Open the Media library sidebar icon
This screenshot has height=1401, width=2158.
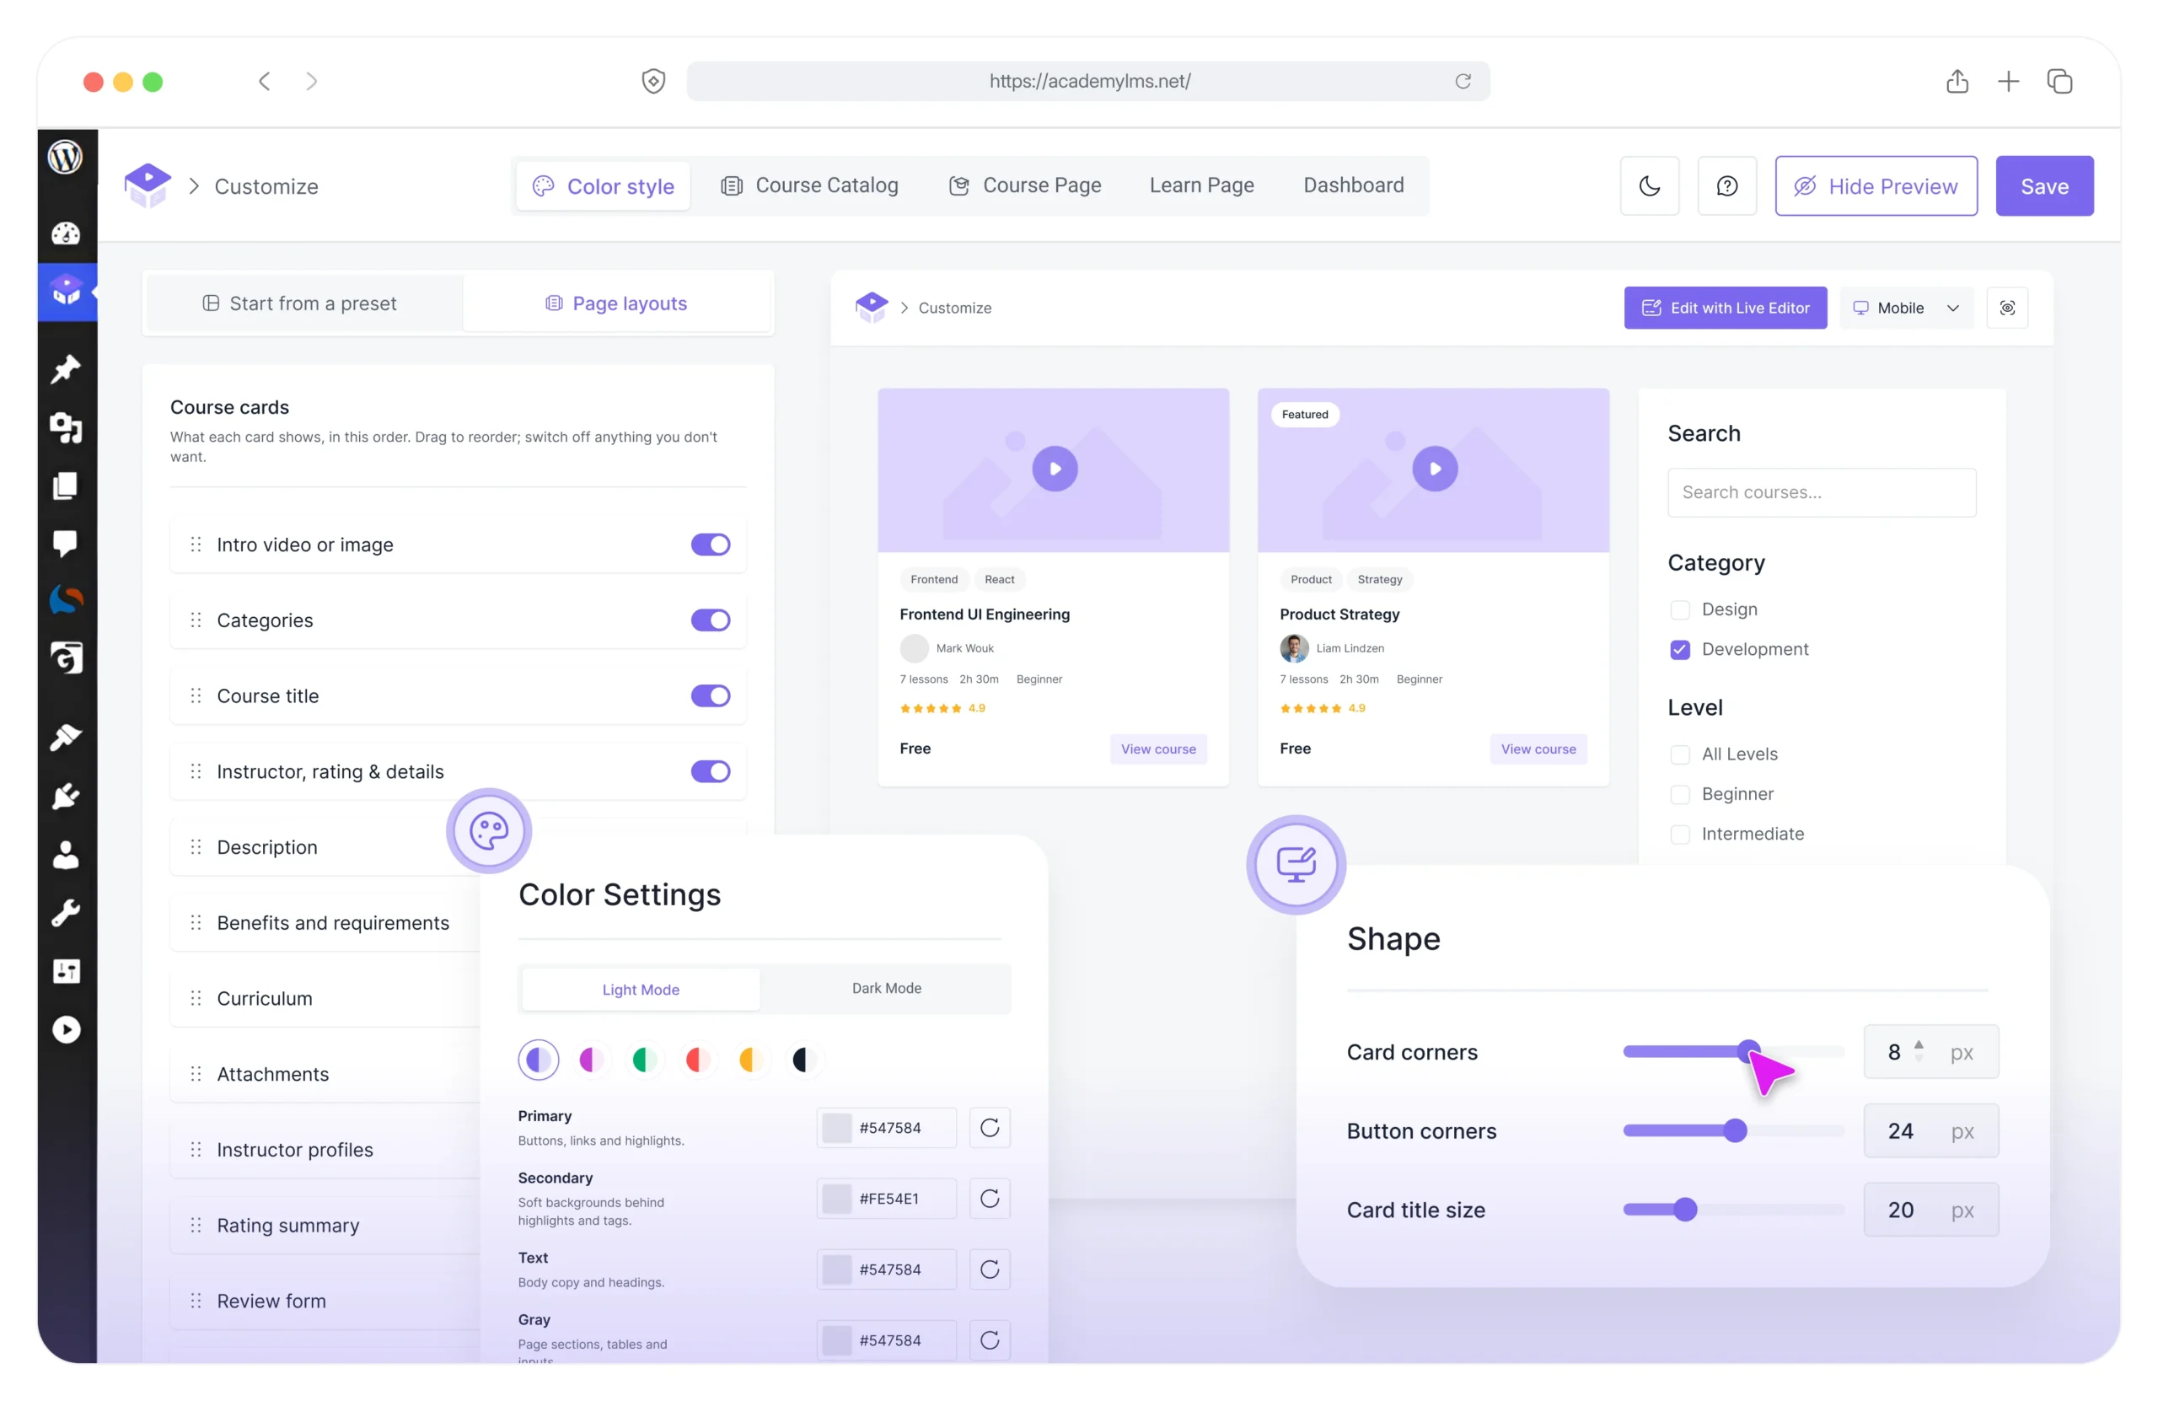[x=65, y=427]
